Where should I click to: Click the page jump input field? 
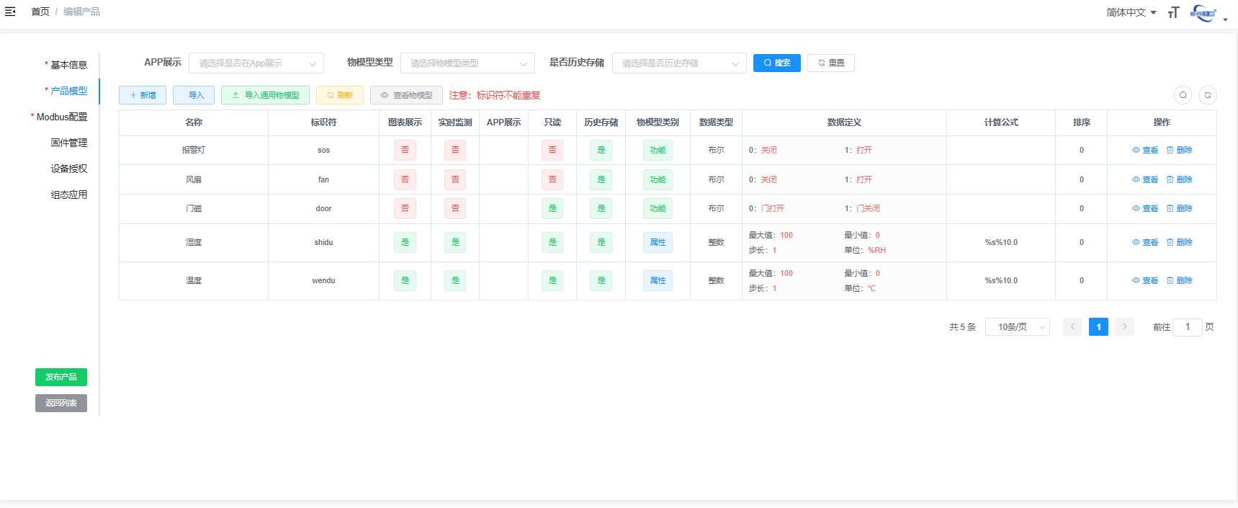pyautogui.click(x=1187, y=327)
